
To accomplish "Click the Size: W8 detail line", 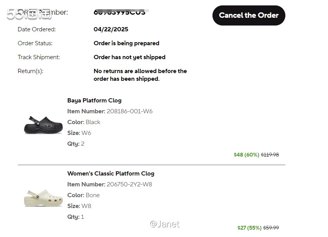I will pyautogui.click(x=79, y=206).
